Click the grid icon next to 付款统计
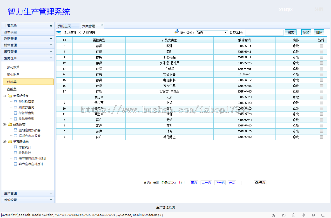Viewport: 331px width, 218px height. click(x=15, y=147)
